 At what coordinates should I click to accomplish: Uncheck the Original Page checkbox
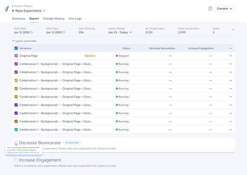(16, 56)
